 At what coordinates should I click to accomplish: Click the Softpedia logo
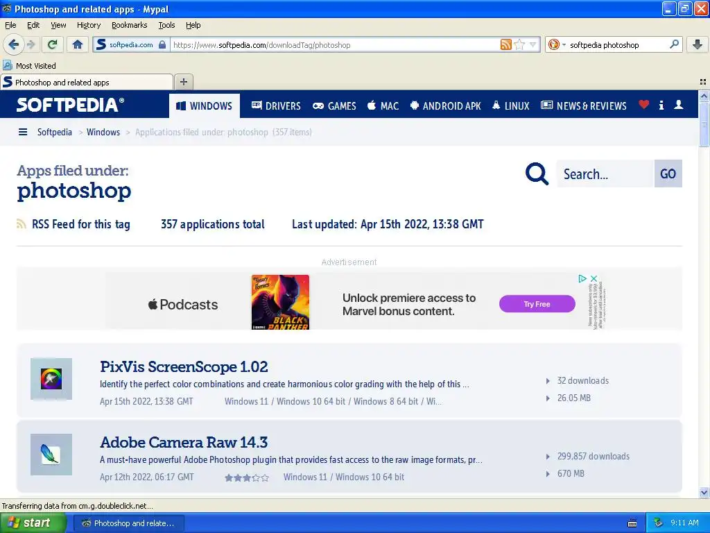(70, 105)
